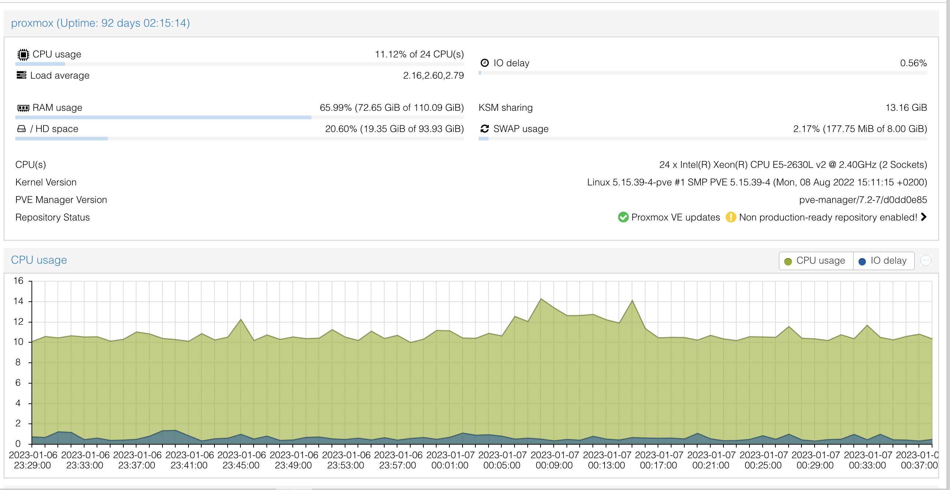Click the CPU usage chip icon
Viewport: 950px width, 490px height.
point(23,54)
